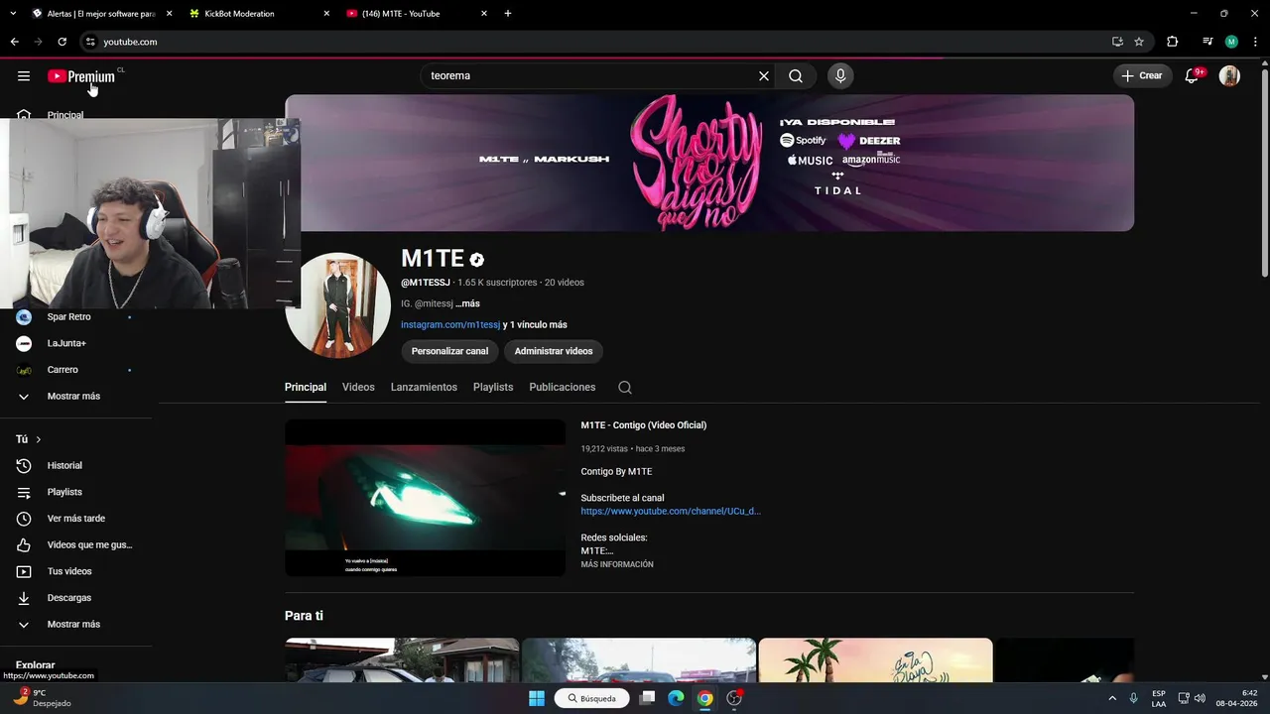Viewport: 1270px width, 714px height.
Task: Open a new browser tab
Action: 508,14
